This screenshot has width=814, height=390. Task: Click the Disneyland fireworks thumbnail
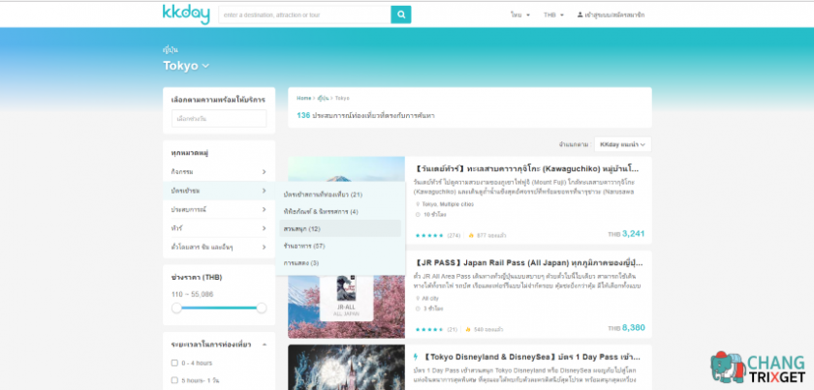pyautogui.click(x=347, y=367)
